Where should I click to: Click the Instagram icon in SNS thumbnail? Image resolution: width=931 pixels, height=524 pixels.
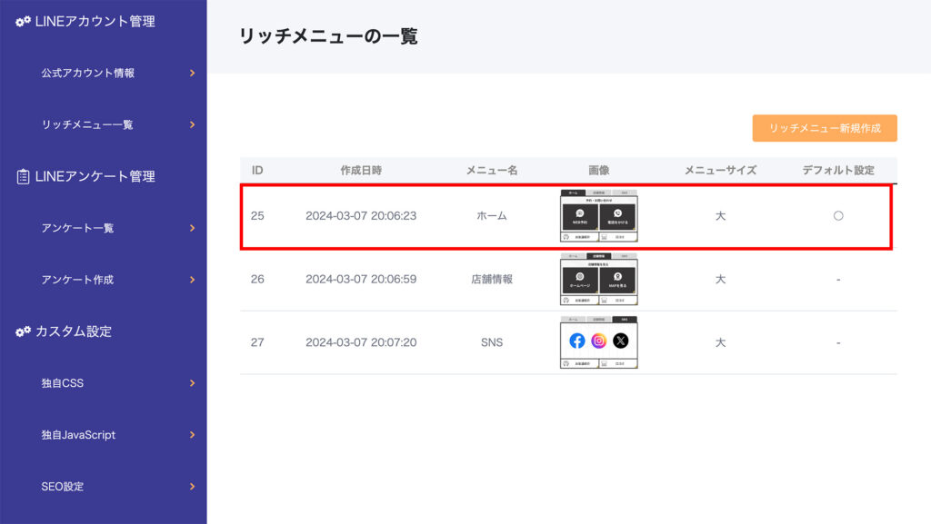pos(599,341)
